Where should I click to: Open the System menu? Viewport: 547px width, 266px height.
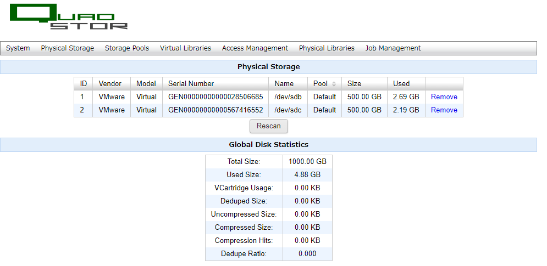tap(18, 48)
